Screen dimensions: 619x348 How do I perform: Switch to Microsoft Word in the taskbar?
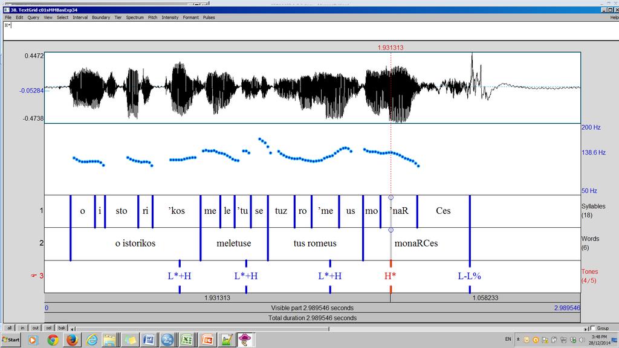[x=149, y=340]
